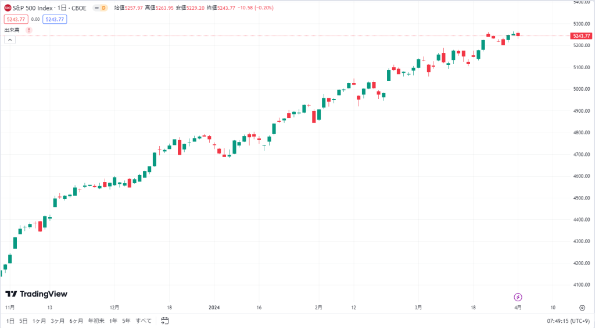
Task: Select the 5日 time range
Action: click(x=23, y=321)
